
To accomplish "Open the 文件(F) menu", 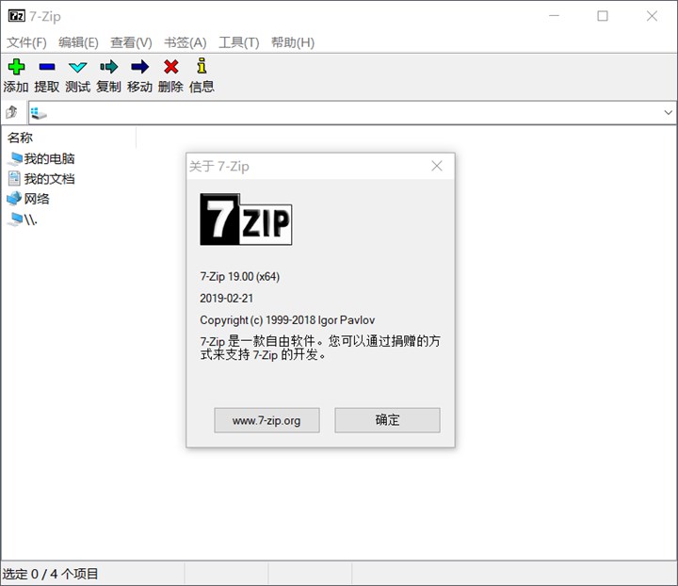I will [26, 42].
